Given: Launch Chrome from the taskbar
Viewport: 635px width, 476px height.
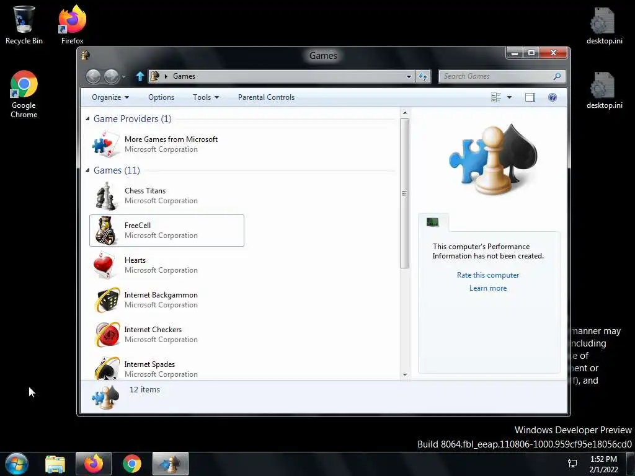Looking at the screenshot, I should click(132, 464).
